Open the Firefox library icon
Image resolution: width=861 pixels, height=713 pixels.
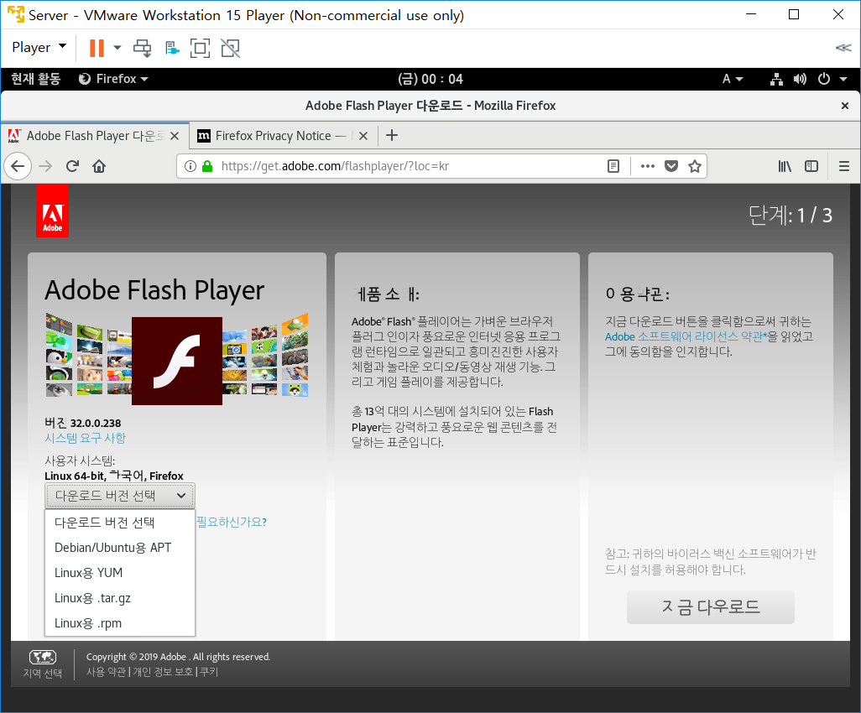coord(785,166)
